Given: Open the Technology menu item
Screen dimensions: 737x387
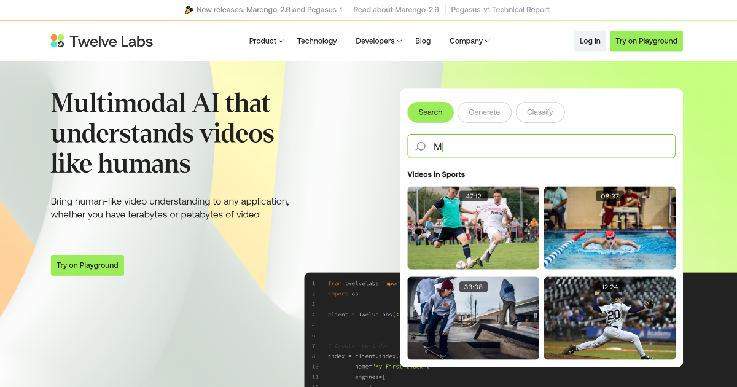Looking at the screenshot, I should tap(316, 41).
